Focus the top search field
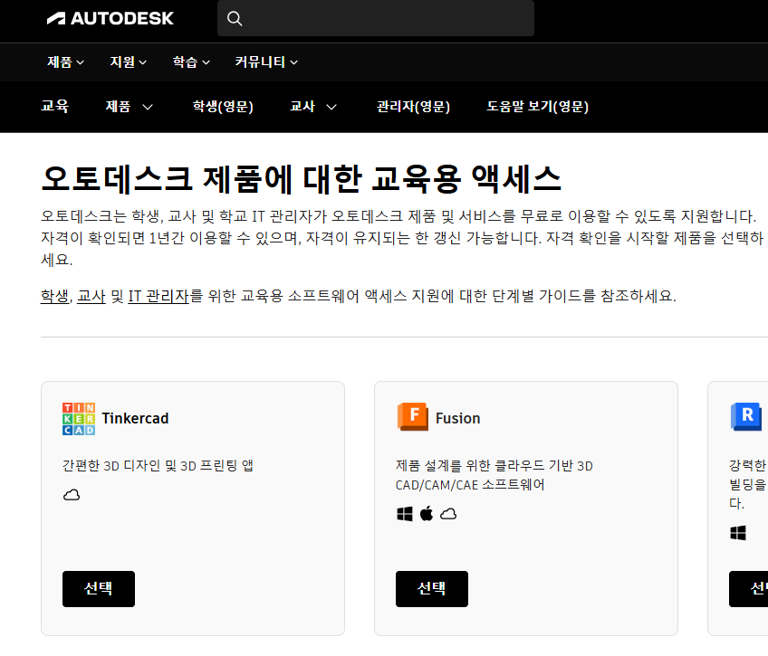The image size is (768, 656). tap(376, 18)
